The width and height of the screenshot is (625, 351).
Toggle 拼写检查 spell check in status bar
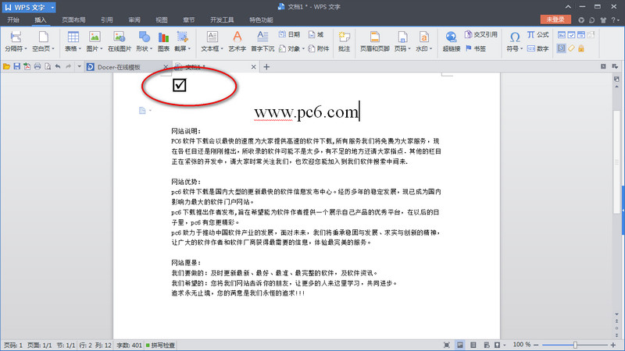point(159,345)
